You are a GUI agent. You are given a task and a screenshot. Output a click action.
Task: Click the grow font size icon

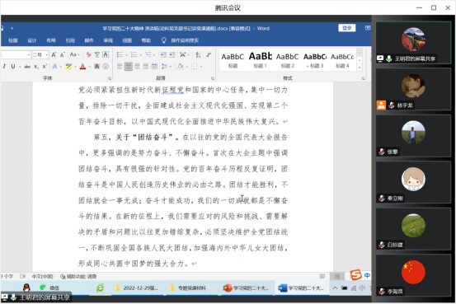[54, 54]
